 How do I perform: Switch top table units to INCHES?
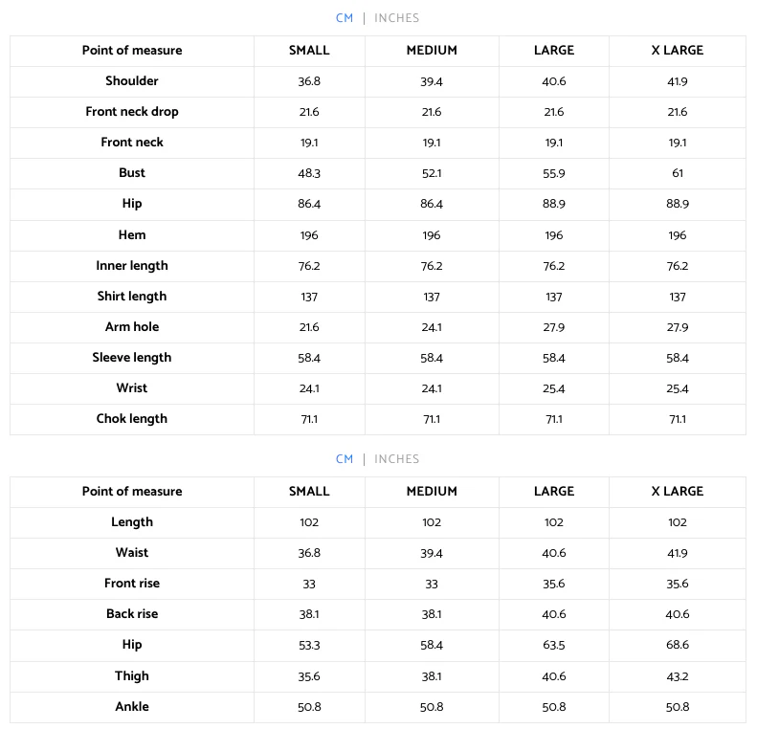(x=396, y=18)
